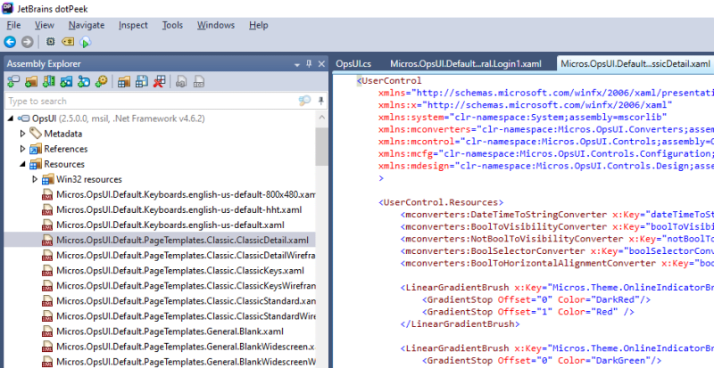Screen dimensions: 714x368
Task: Click the Open from NuGet icon
Action: [x=84, y=82]
